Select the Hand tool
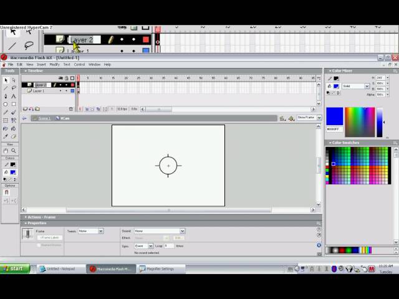The height and width of the screenshot is (299, 399). tap(6, 151)
